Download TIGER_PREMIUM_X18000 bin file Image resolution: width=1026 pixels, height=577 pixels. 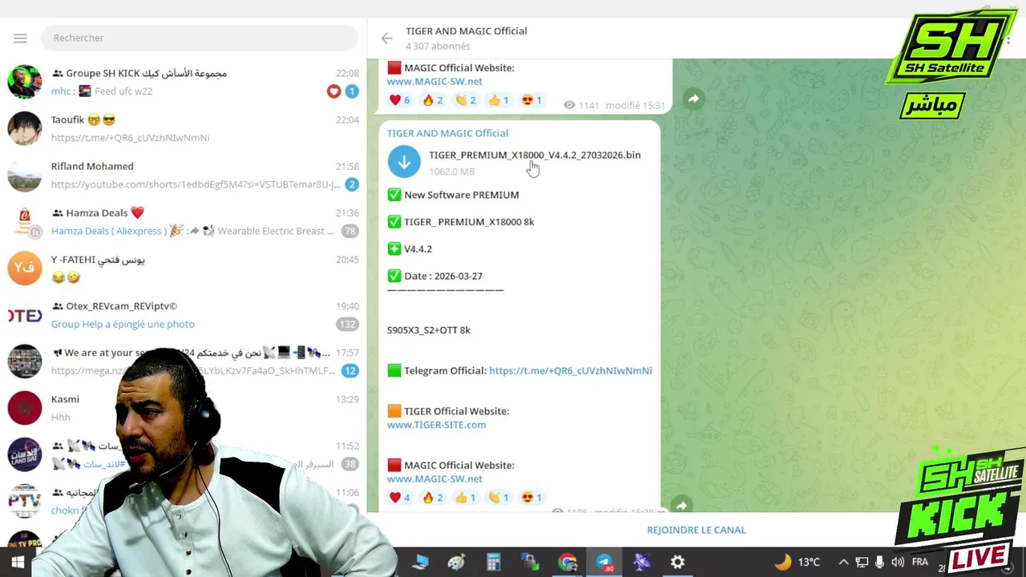pos(404,162)
